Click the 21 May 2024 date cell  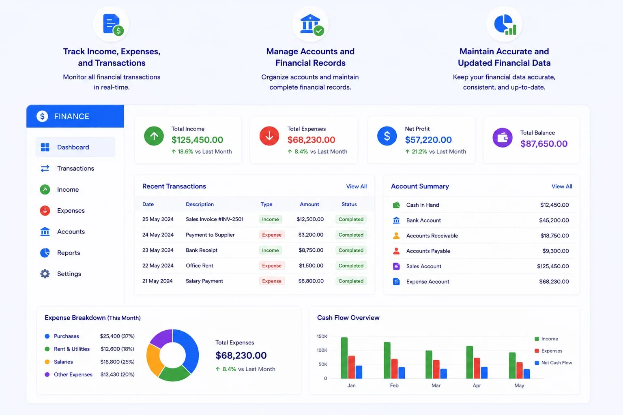157,281
